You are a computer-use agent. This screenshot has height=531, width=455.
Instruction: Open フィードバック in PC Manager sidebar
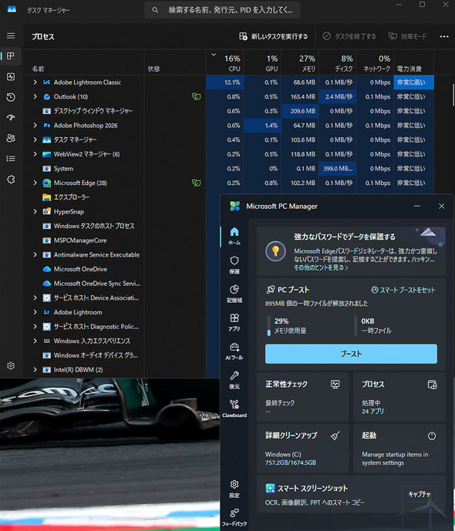click(234, 517)
